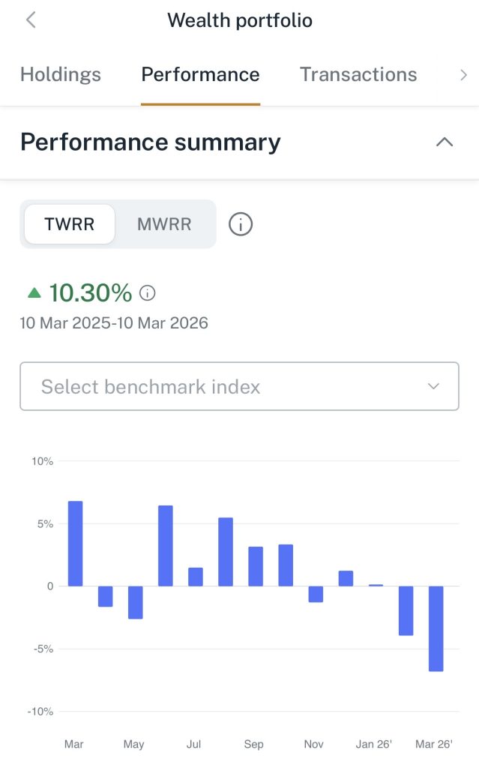Click the back arrow to leave Wealth portfolio
Screen dimensions: 479x768
(x=30, y=19)
